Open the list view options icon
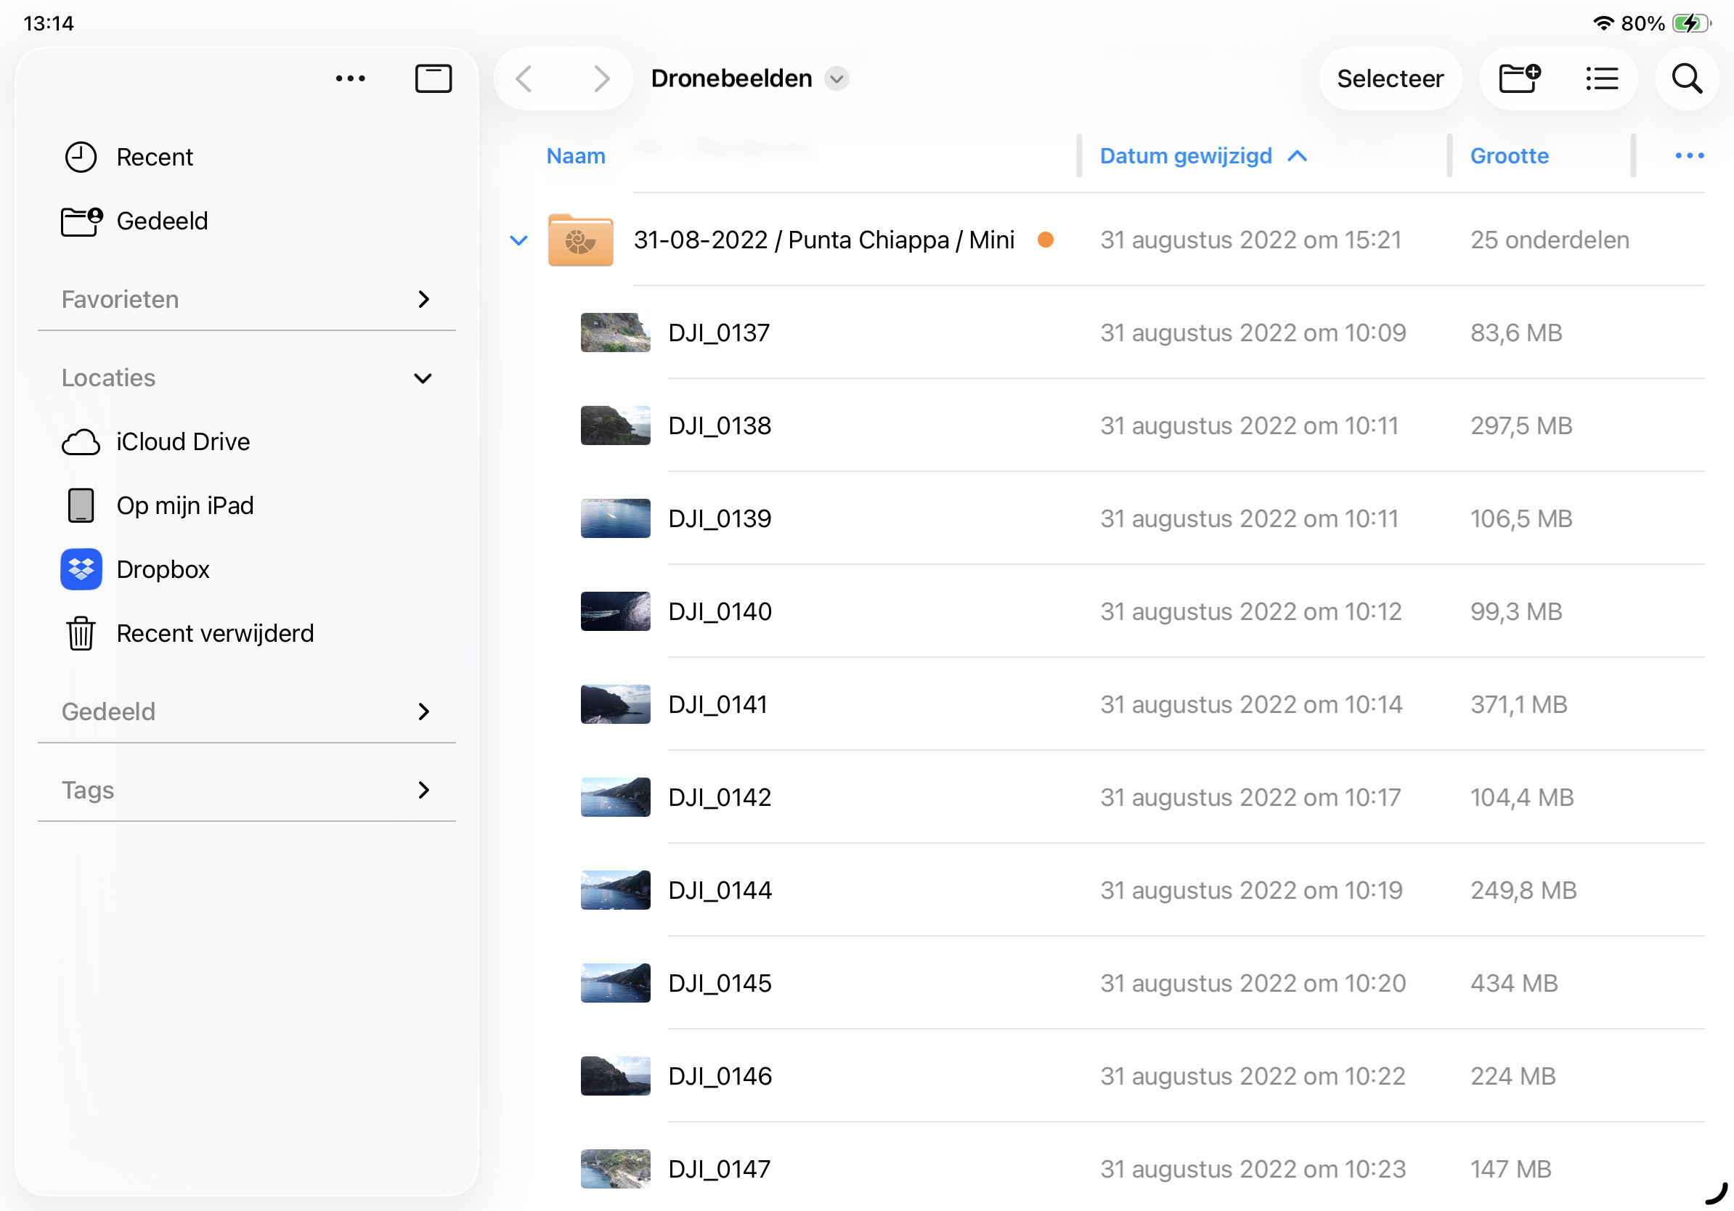Screen dimensions: 1734x1211 point(1601,78)
